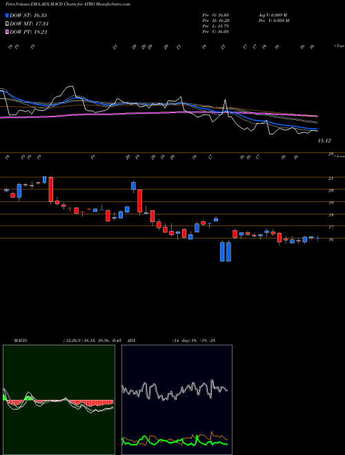Image resolution: width=345 pixels, height=455 pixels.
Task: Click the DOW MT legend swatch
Action: tap(7, 24)
